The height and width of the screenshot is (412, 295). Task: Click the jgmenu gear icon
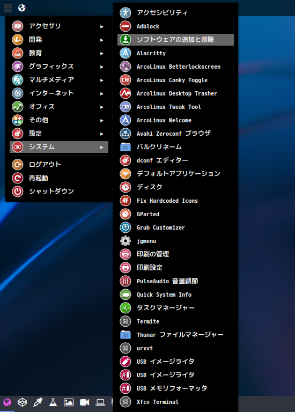tap(126, 241)
